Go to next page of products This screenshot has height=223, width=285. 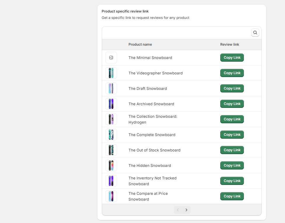point(186,210)
